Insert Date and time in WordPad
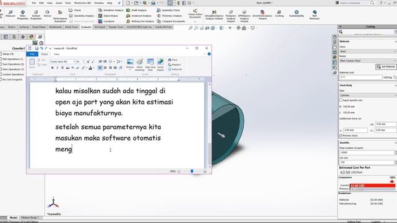The height and width of the screenshot is (223, 397). (x=150, y=64)
